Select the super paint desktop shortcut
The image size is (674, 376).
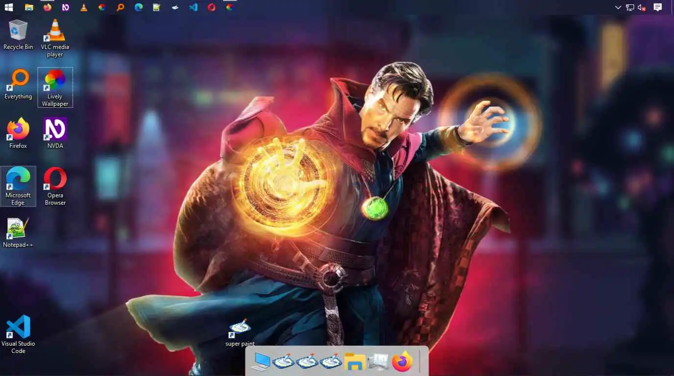240,333
